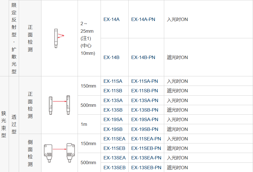This screenshot has height=172, width=253.
Task: Open the EX-14B-PN product link
Action: 143,57
